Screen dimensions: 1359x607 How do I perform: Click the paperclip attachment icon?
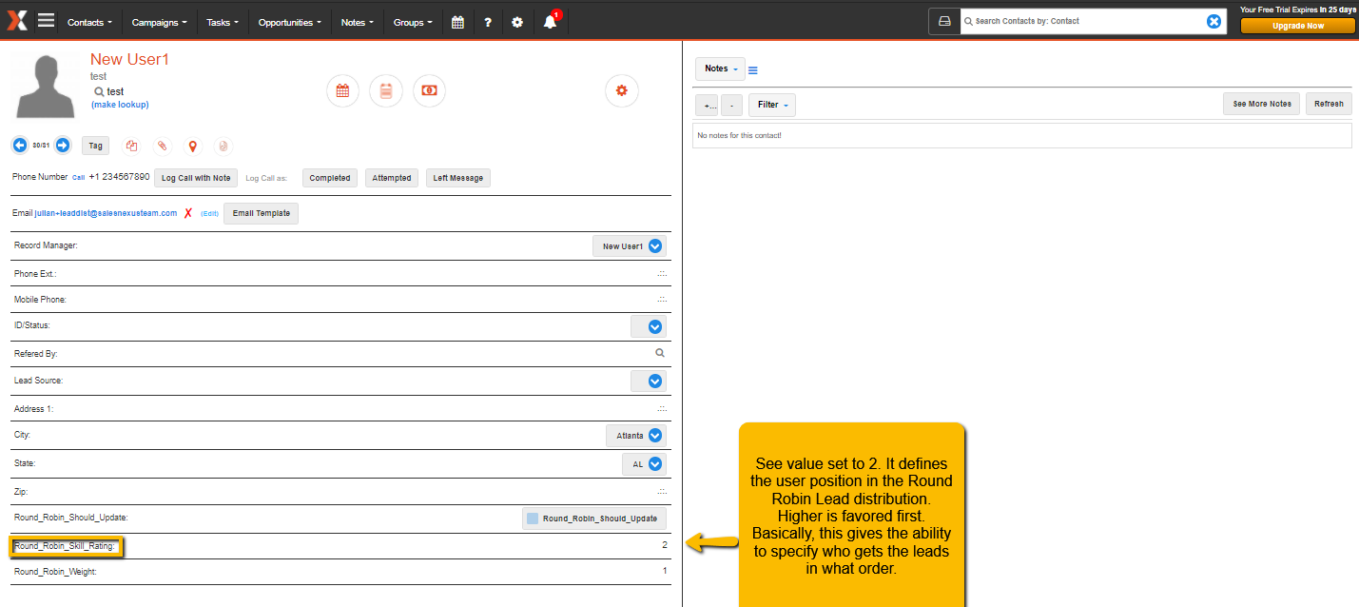tap(163, 146)
